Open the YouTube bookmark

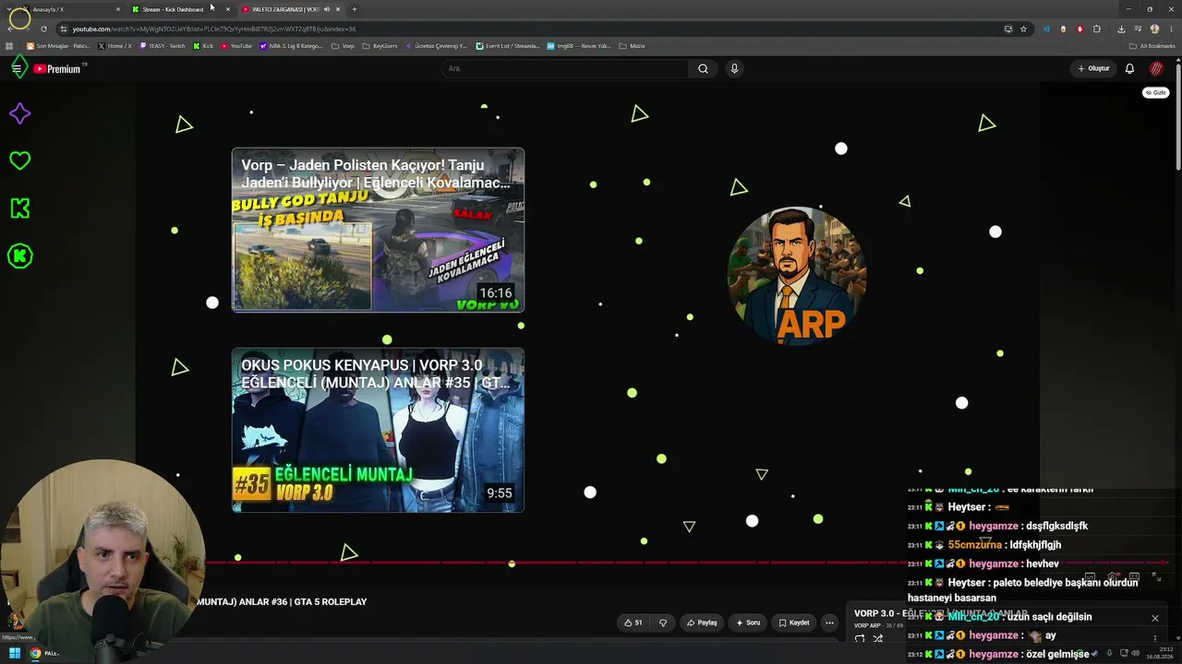pyautogui.click(x=237, y=45)
